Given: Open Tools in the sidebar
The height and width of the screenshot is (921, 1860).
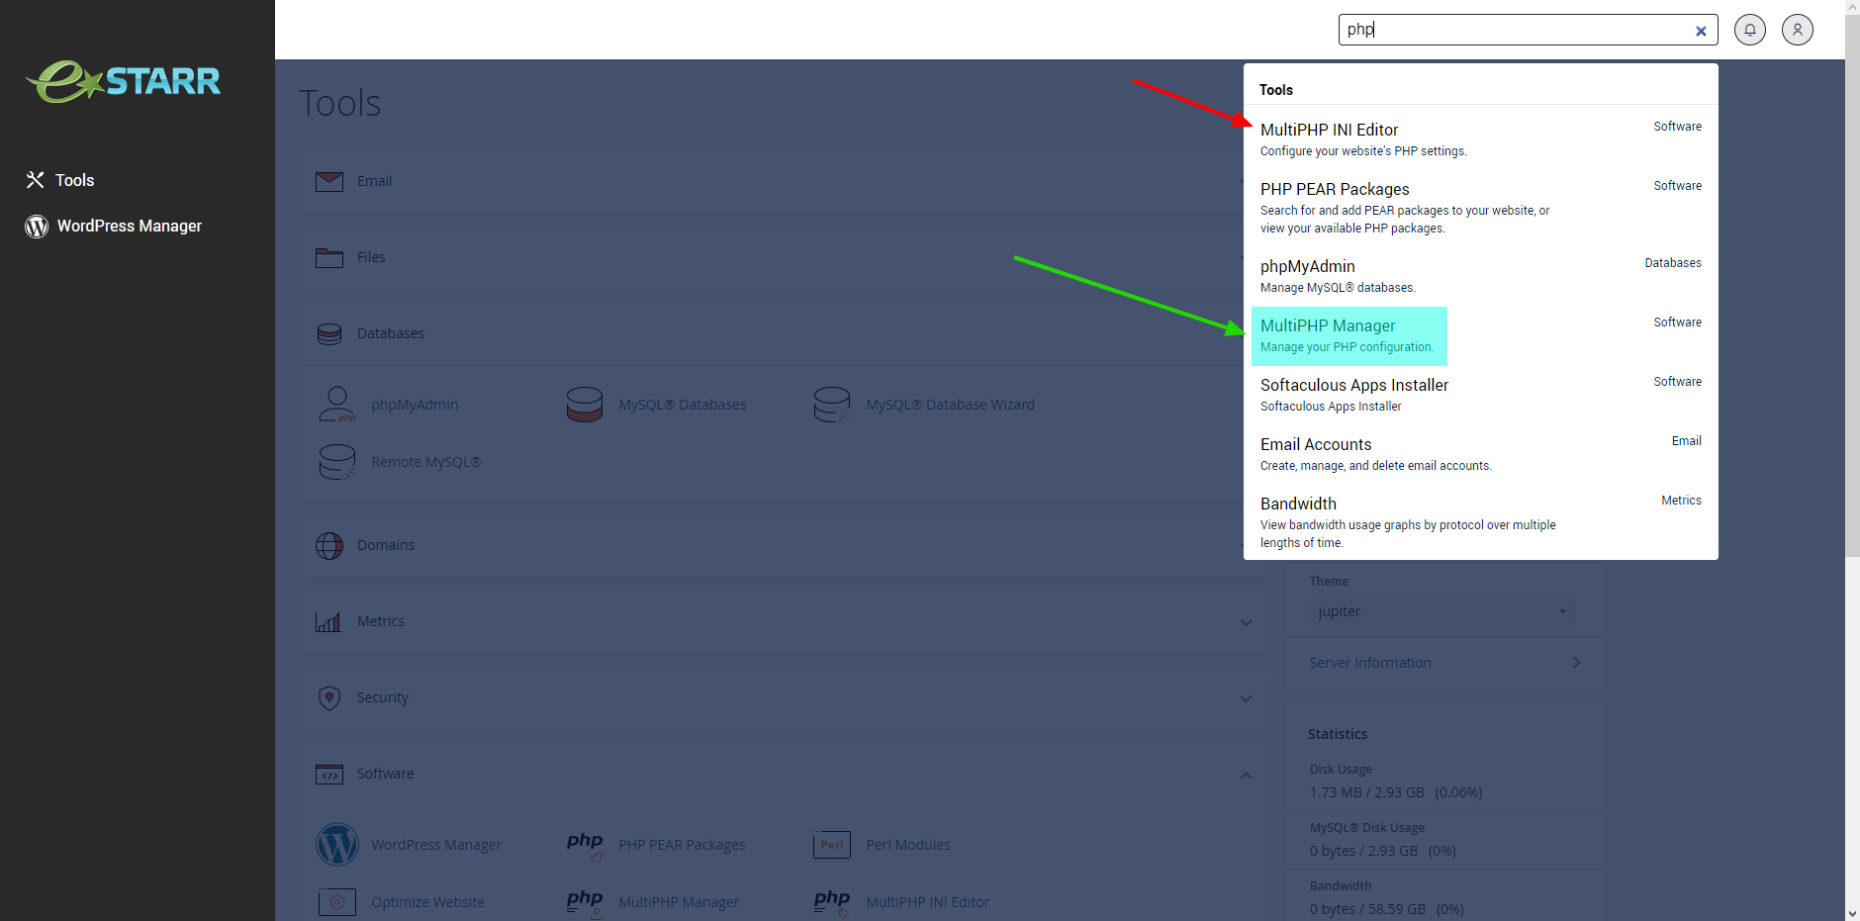Looking at the screenshot, I should (x=74, y=180).
